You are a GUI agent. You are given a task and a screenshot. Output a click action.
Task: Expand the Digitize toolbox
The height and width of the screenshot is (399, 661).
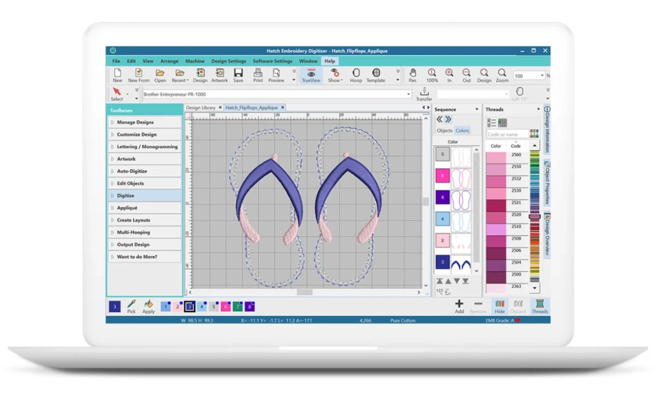point(144,196)
